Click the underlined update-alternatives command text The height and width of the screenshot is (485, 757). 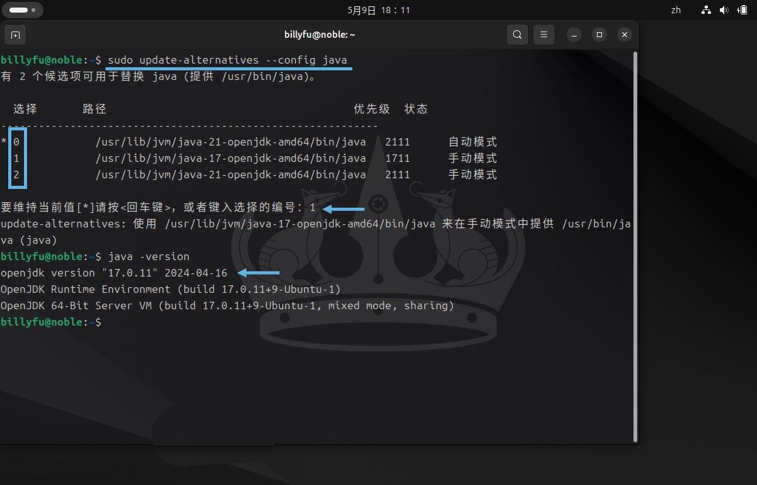[x=227, y=60]
